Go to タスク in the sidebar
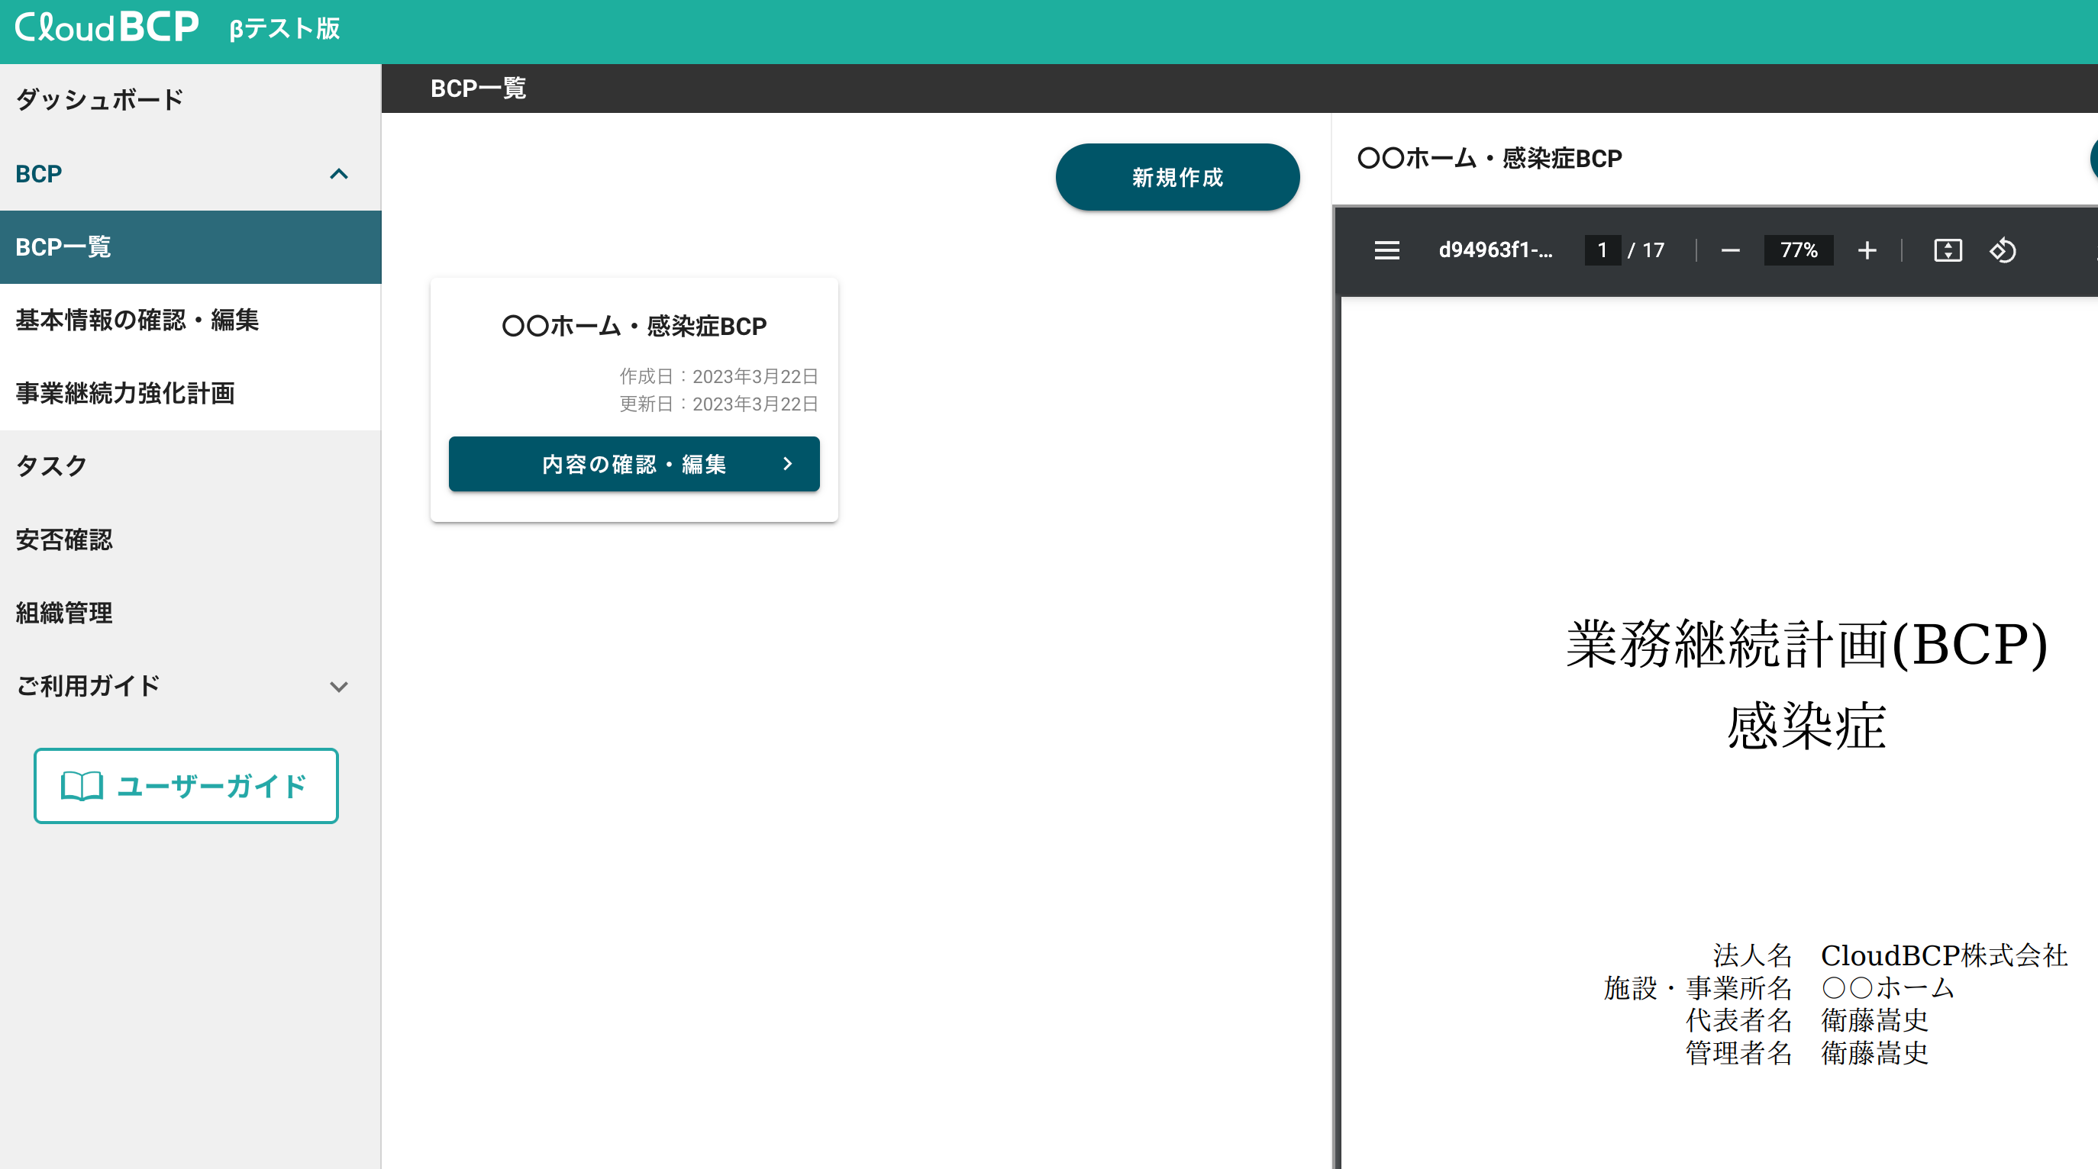This screenshot has height=1169, width=2098. tap(51, 465)
